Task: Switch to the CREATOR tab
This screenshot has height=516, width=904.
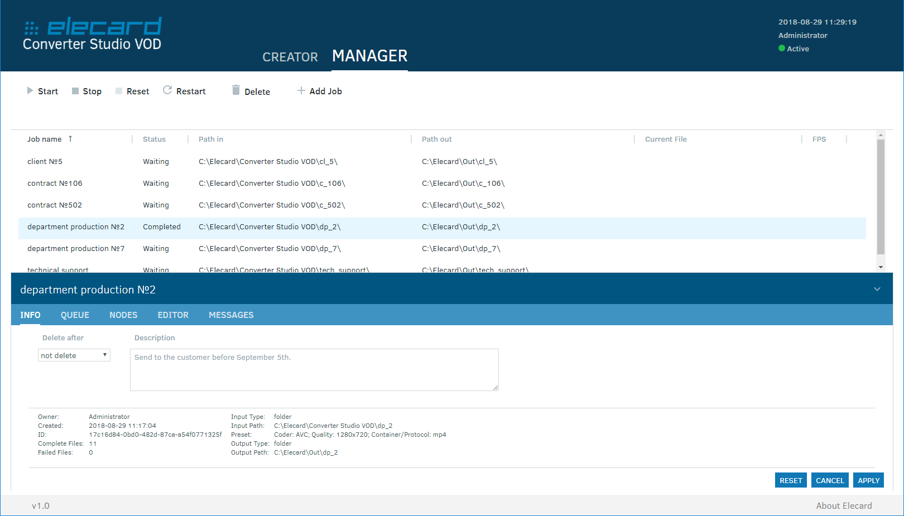Action: coord(290,57)
